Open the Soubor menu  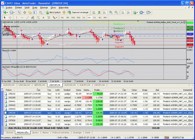coord(9,8)
